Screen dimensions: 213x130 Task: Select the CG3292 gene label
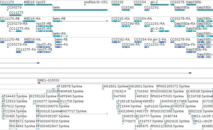117,2
